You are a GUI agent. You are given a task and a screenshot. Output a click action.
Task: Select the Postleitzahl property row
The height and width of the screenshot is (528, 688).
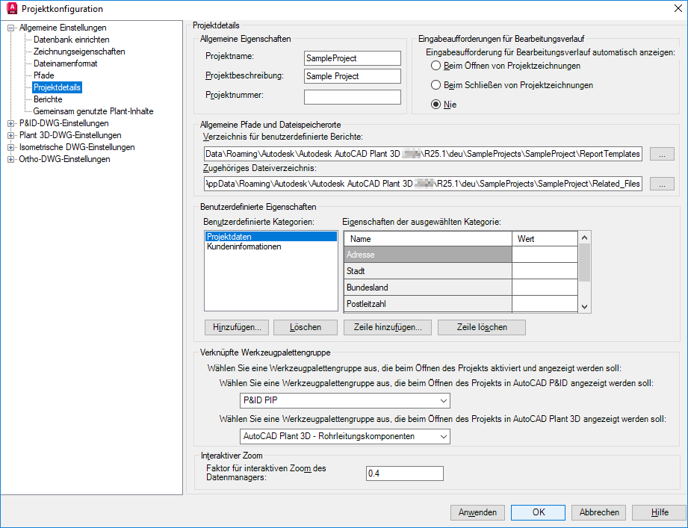click(x=428, y=304)
